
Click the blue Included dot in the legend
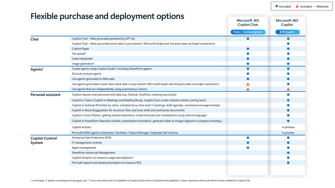(x=276, y=6)
